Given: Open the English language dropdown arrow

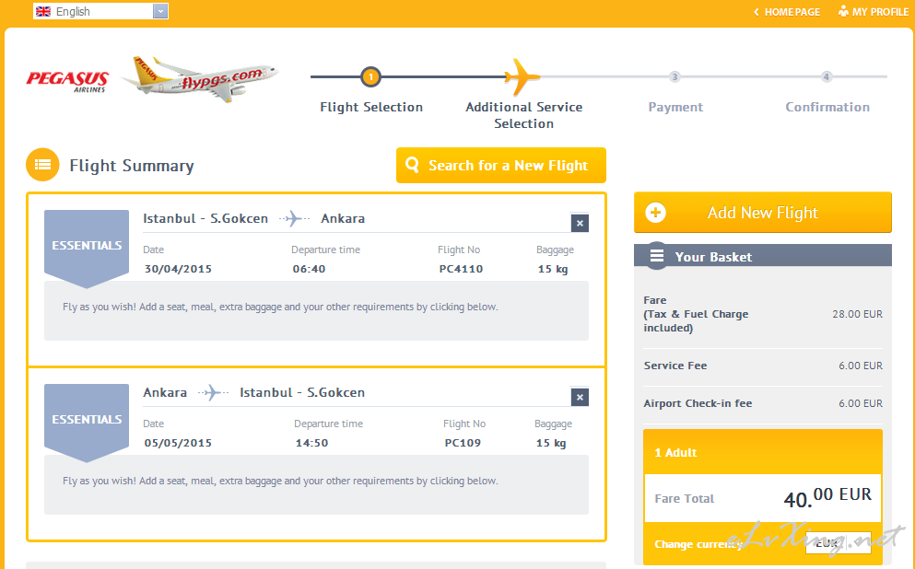Looking at the screenshot, I should point(160,11).
